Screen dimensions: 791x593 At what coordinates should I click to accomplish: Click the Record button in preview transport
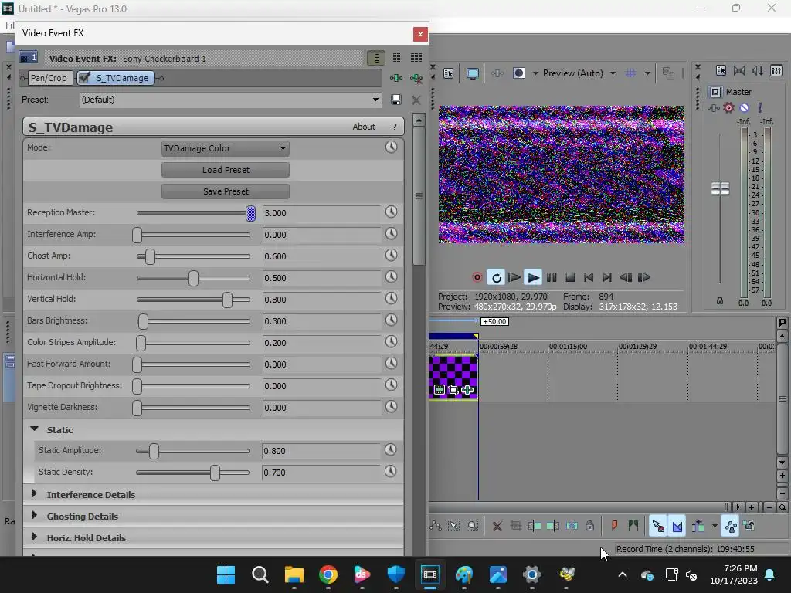point(477,277)
